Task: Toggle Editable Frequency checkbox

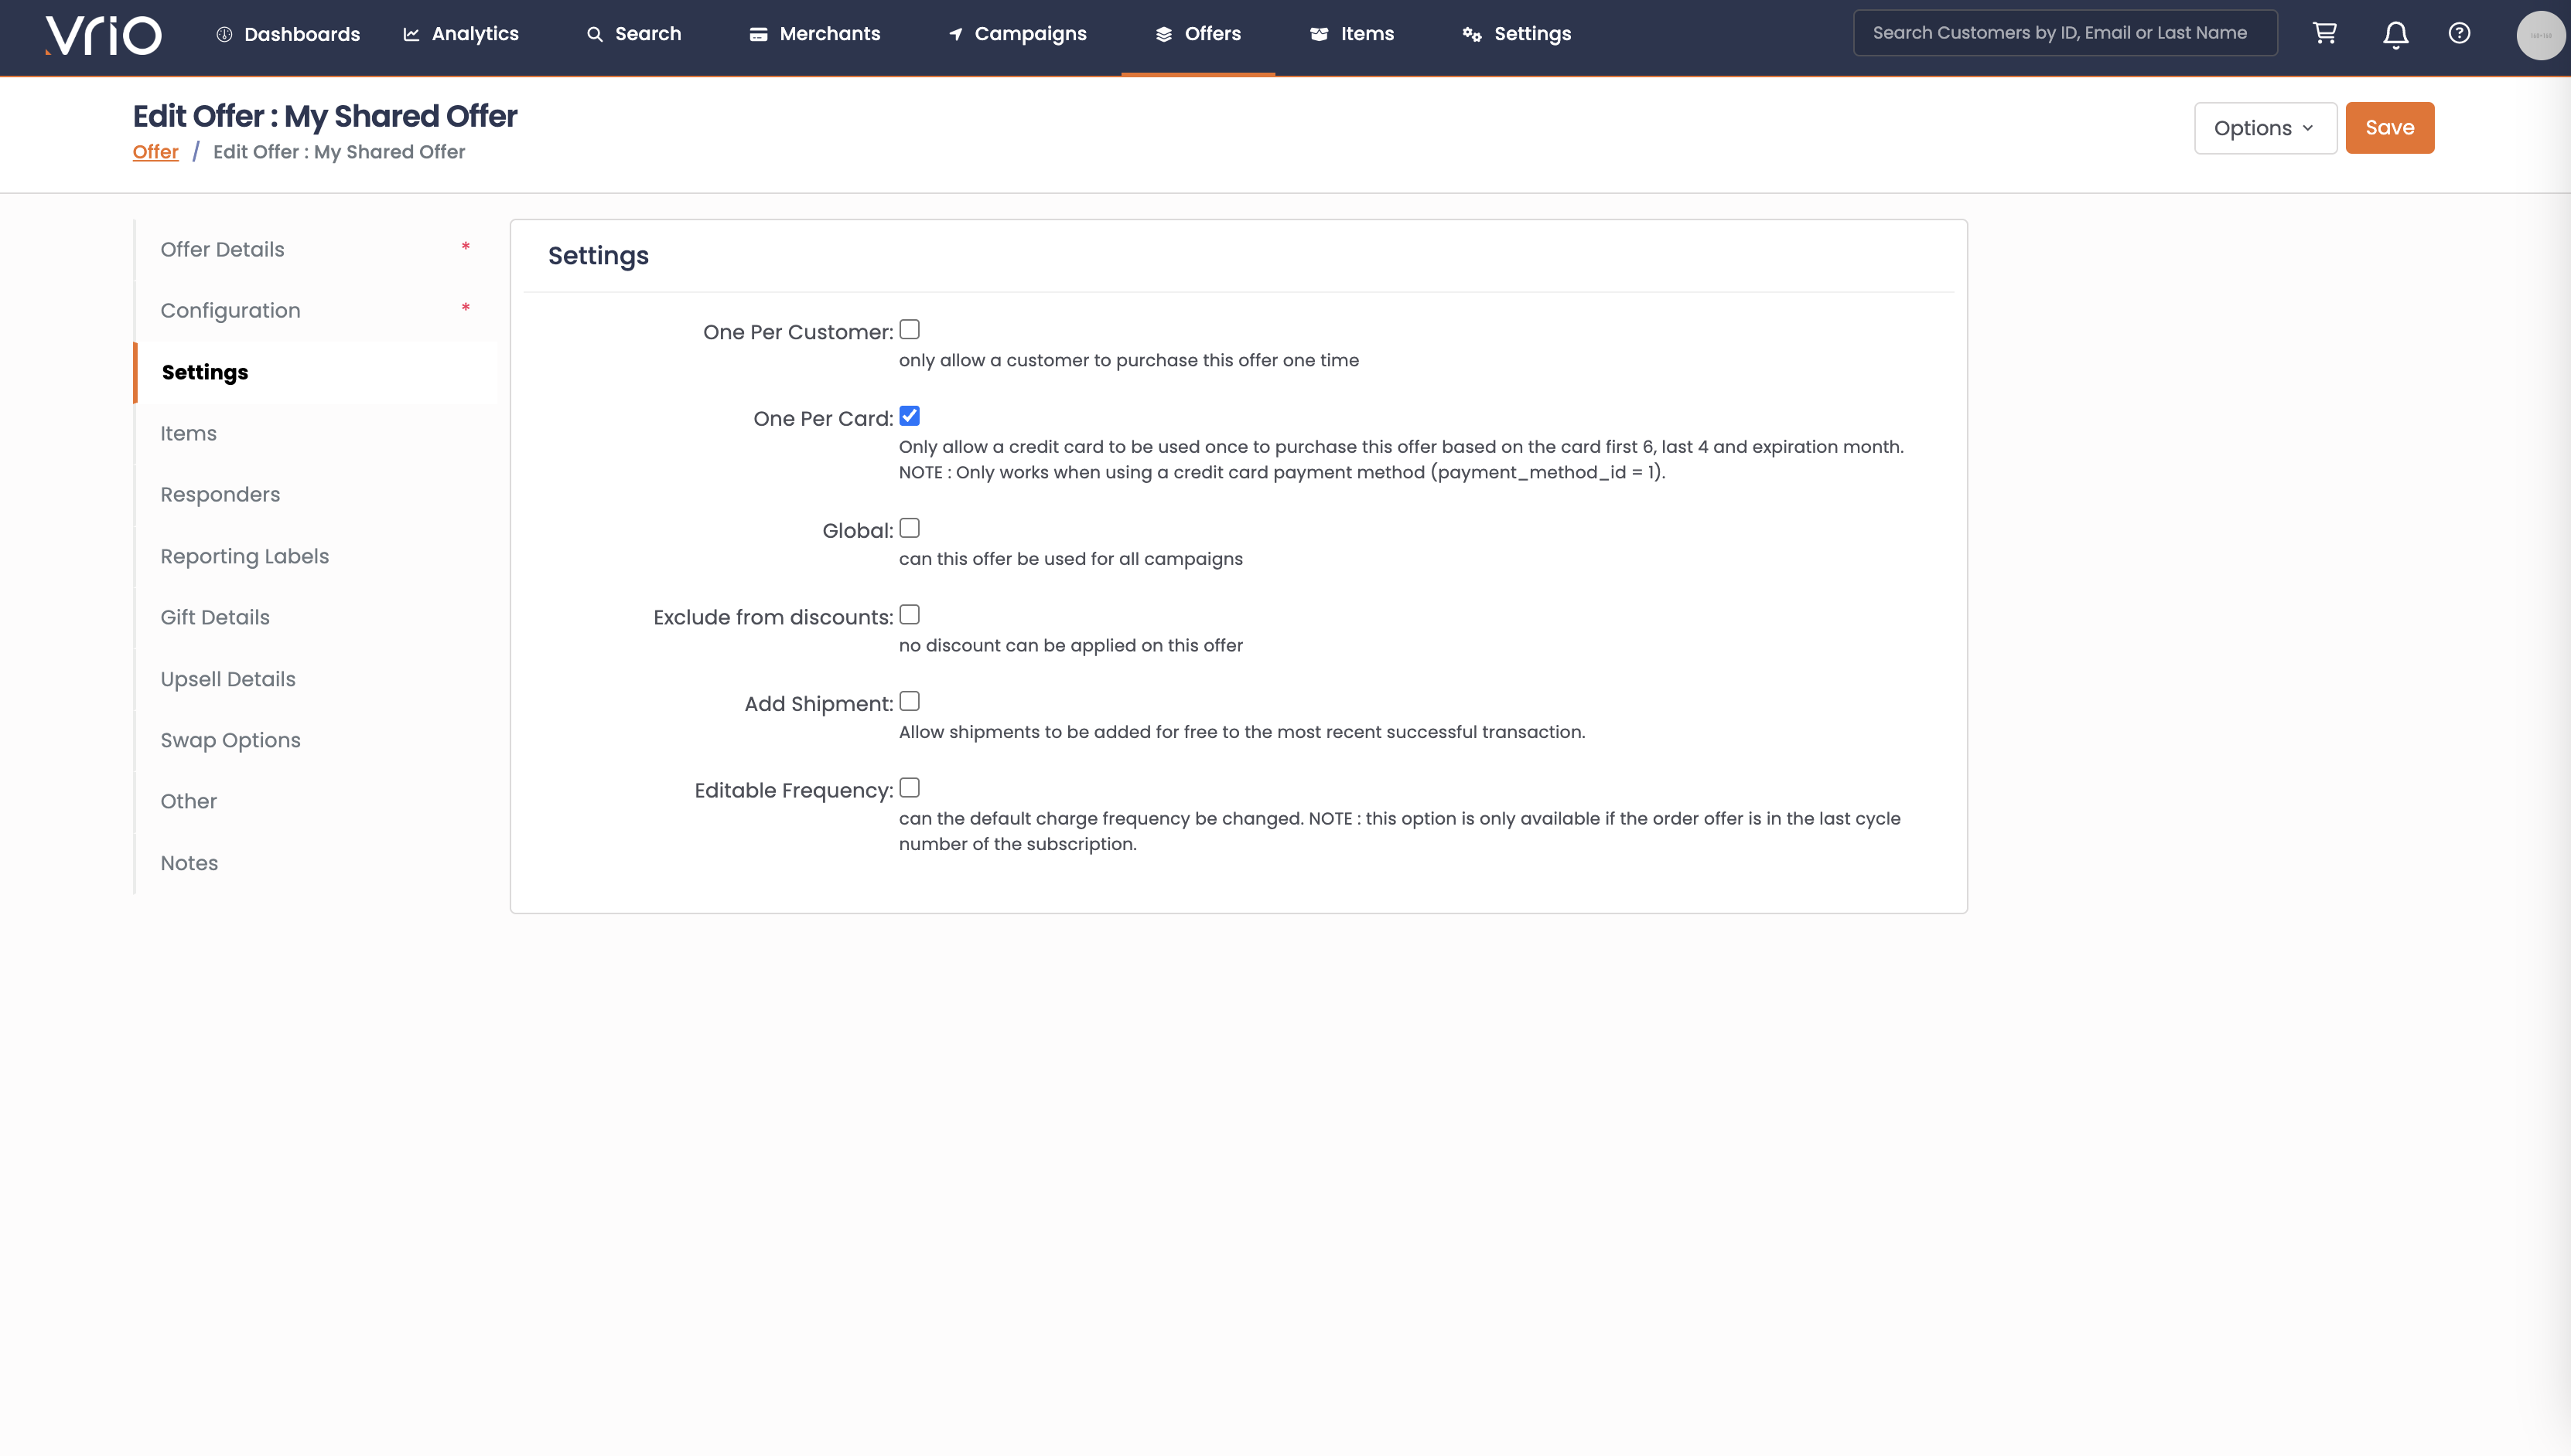Action: (x=909, y=788)
